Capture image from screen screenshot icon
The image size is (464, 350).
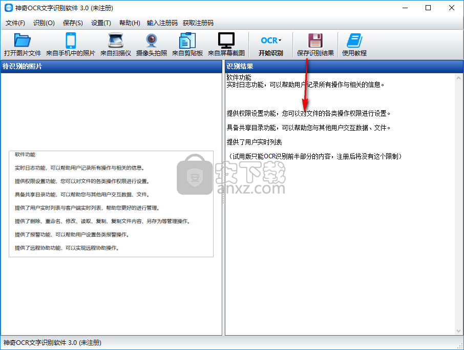point(226,40)
